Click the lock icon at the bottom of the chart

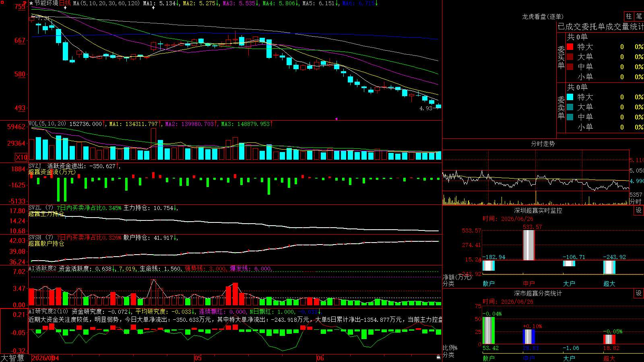[x=438, y=357]
